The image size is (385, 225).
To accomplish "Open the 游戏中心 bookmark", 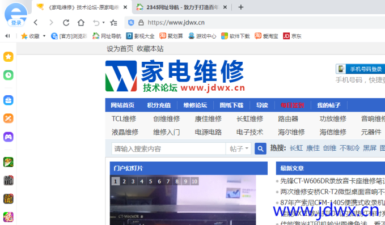I will click(x=202, y=36).
